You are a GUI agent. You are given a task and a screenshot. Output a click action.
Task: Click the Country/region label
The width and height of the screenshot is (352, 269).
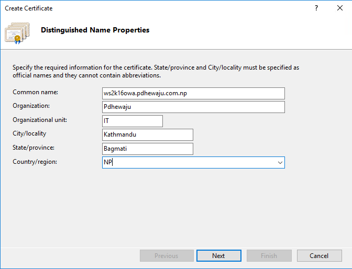coord(35,162)
